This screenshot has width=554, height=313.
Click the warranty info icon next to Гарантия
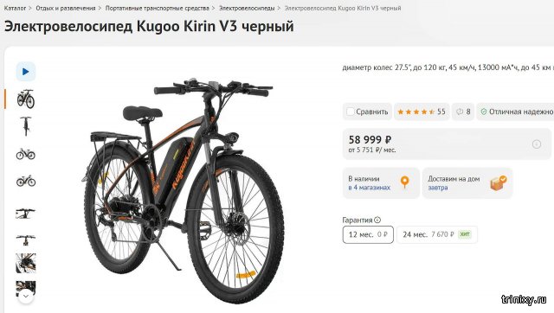(377, 220)
